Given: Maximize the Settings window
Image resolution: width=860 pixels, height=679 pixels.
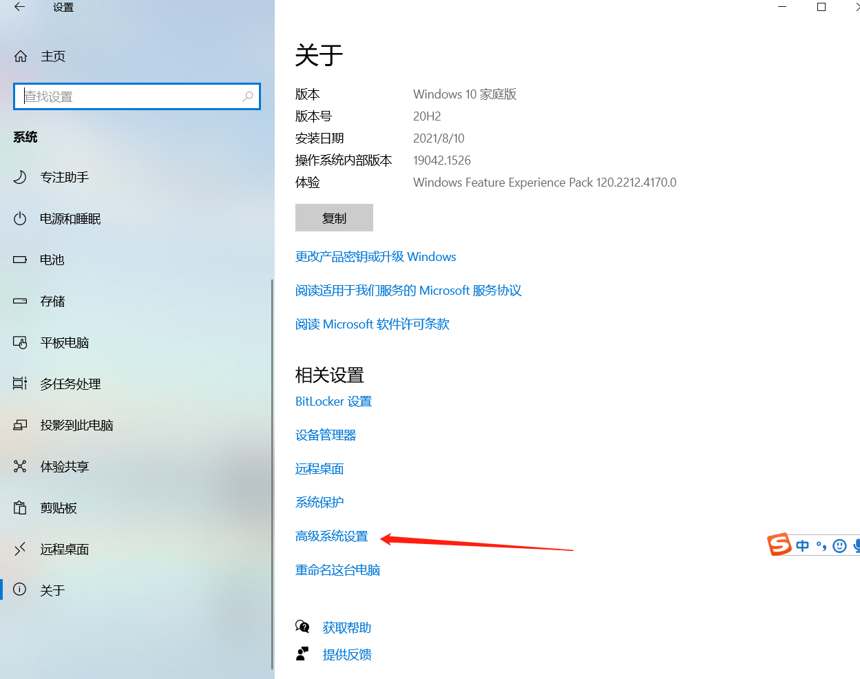Looking at the screenshot, I should (821, 7).
